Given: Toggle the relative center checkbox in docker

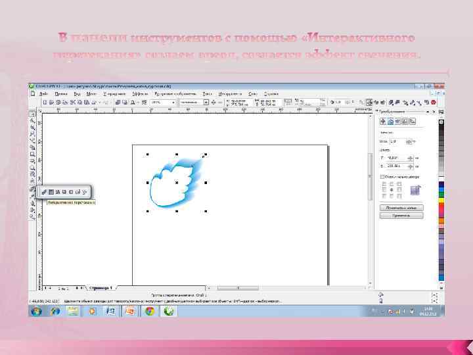Looking at the screenshot, I should pos(382,177).
